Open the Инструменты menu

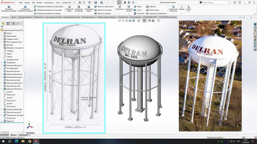pyautogui.click(x=49, y=3)
